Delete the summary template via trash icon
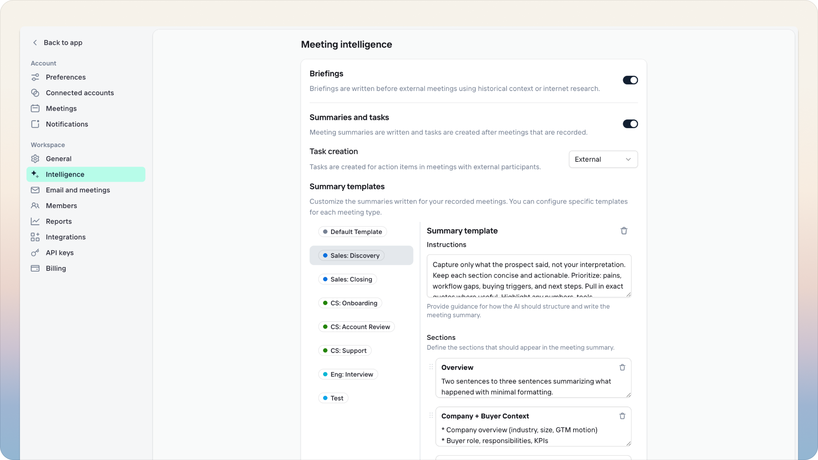 624,231
